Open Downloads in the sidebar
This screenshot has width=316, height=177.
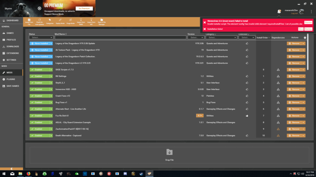pos(11,47)
